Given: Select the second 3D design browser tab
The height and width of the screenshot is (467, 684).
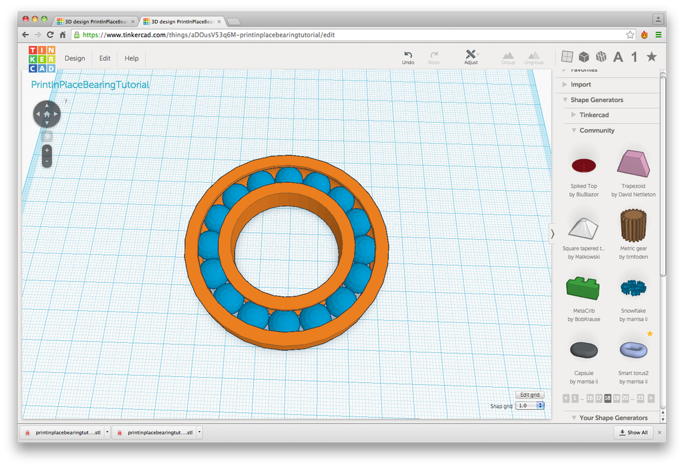Looking at the screenshot, I should click(182, 21).
